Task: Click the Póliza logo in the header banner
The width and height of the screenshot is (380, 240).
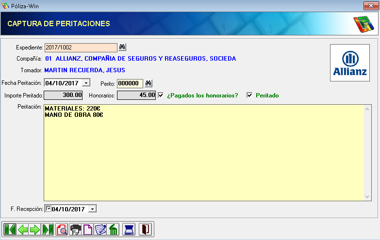Action: [363, 24]
